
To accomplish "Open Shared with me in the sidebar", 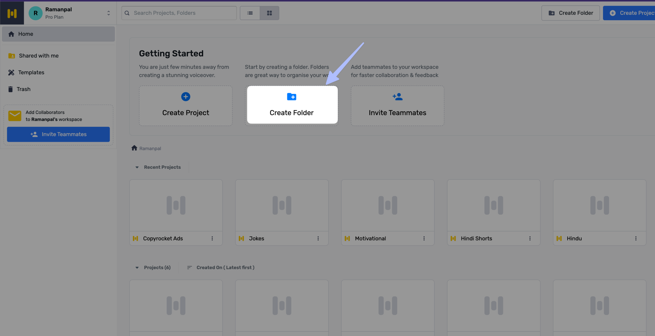I will [x=39, y=56].
